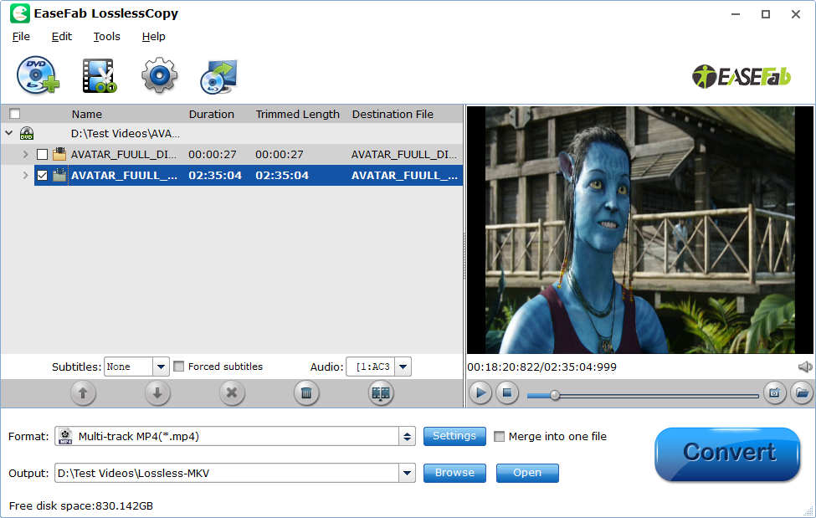Take a snapshot with camera icon

[774, 392]
